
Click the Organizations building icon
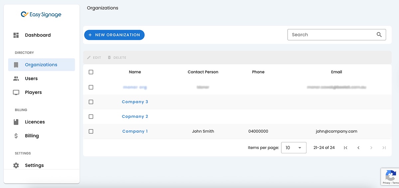coord(16,65)
